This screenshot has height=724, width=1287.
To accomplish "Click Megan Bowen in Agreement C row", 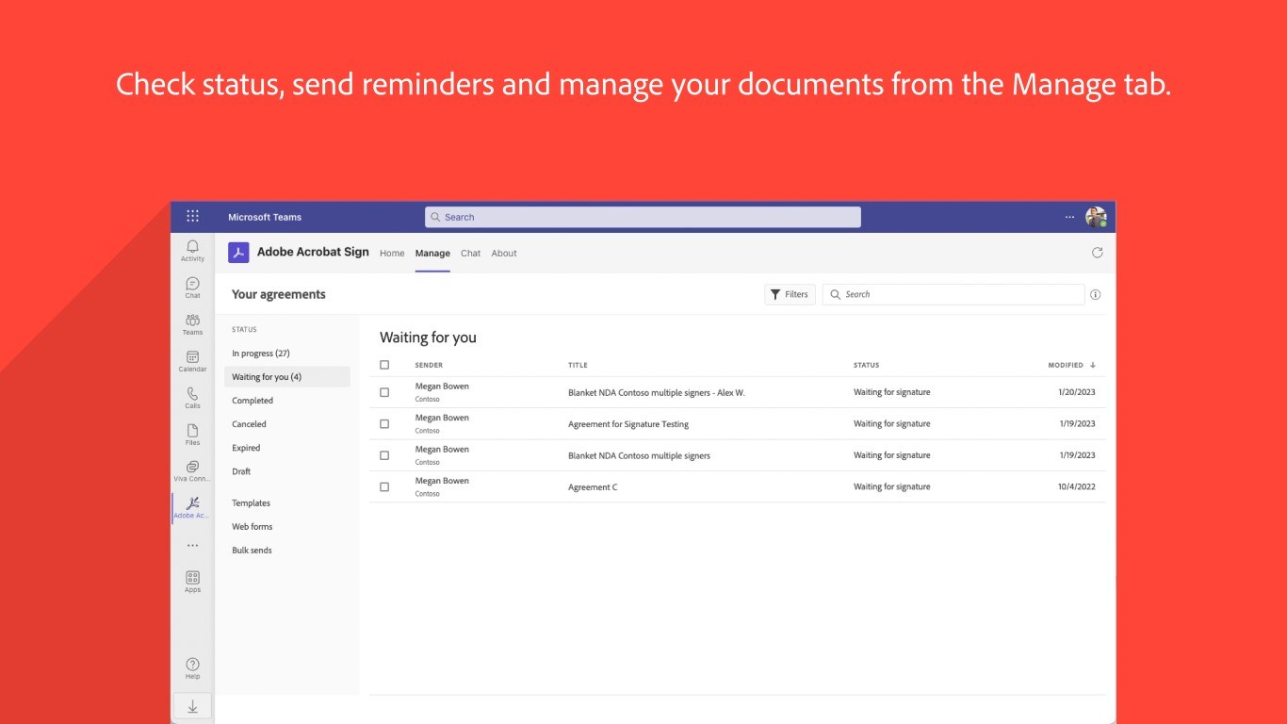I will (x=442, y=481).
